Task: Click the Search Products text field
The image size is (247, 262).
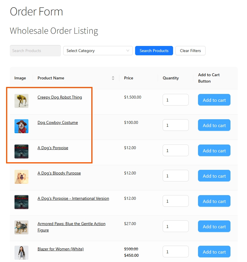Action: 35,51
